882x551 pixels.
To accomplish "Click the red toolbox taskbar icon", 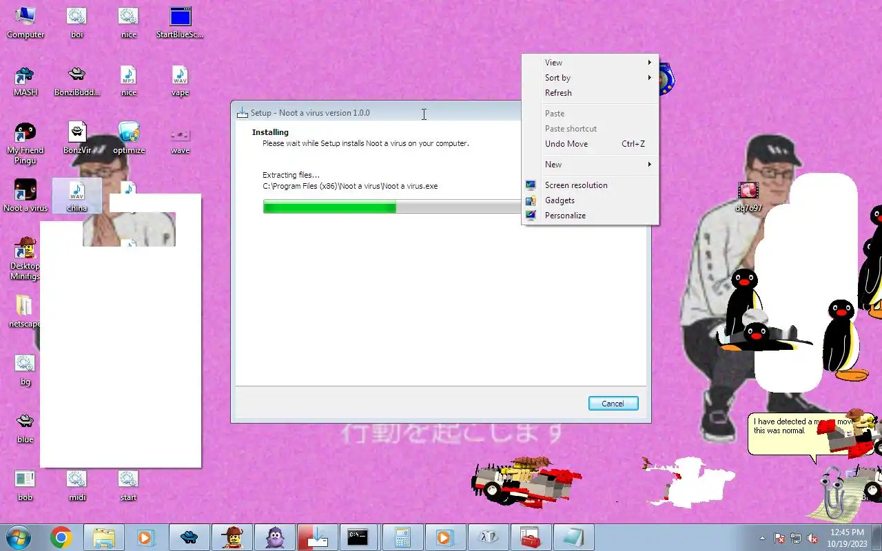I will pyautogui.click(x=530, y=537).
